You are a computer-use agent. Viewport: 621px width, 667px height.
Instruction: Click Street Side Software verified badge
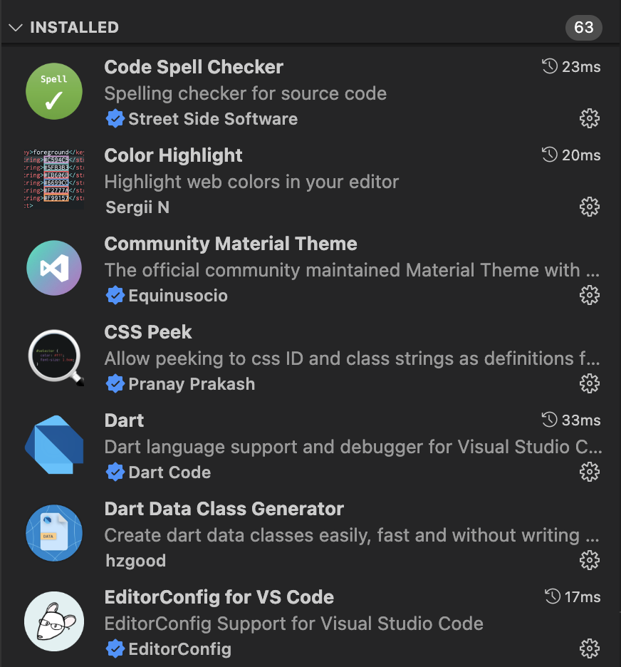click(115, 119)
